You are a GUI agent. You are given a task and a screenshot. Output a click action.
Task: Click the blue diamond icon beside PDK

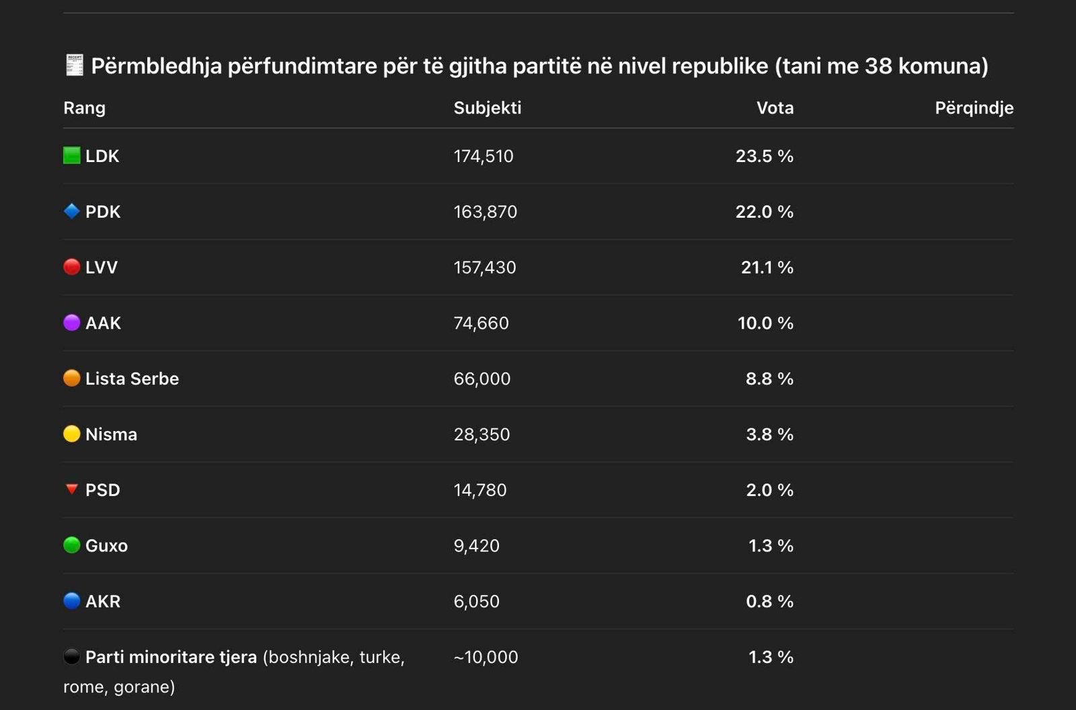(x=72, y=212)
